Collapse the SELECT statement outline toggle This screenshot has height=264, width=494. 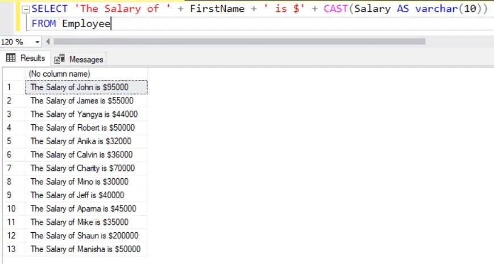27,10
